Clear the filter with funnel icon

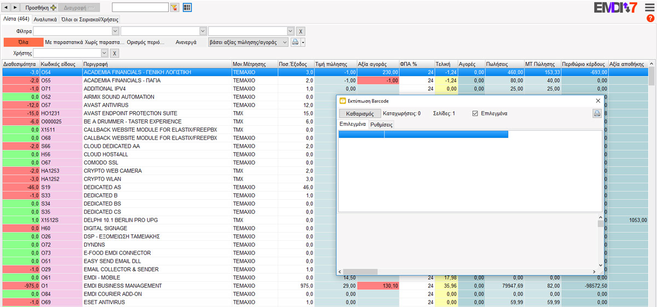[175, 8]
